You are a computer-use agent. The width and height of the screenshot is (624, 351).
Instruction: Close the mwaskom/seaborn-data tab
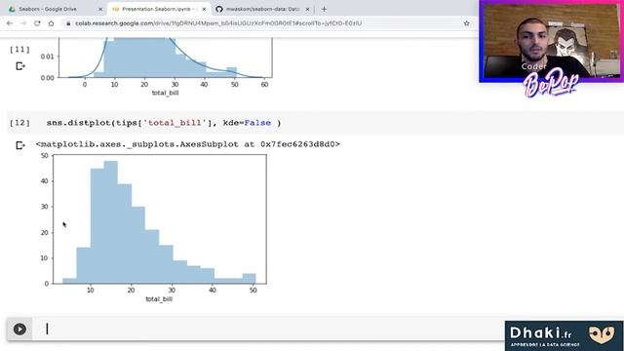307,9
